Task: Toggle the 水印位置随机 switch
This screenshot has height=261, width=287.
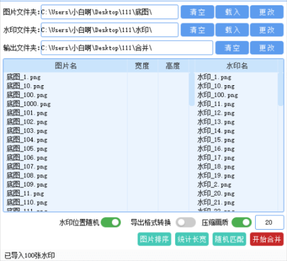Action: [111, 223]
